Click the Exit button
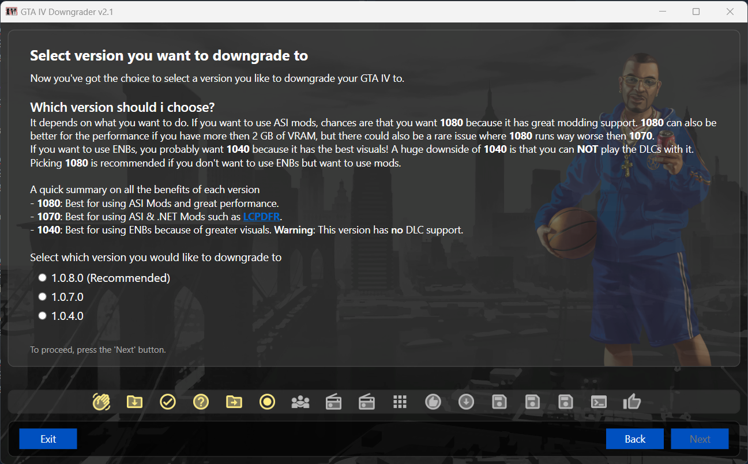The height and width of the screenshot is (464, 748). point(48,439)
